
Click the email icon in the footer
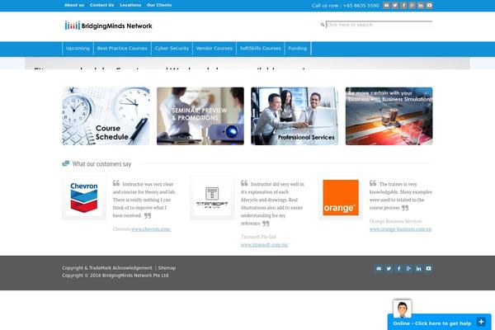(x=379, y=268)
